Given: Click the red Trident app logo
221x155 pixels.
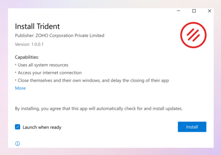Looking at the screenshot, I should click(193, 35).
